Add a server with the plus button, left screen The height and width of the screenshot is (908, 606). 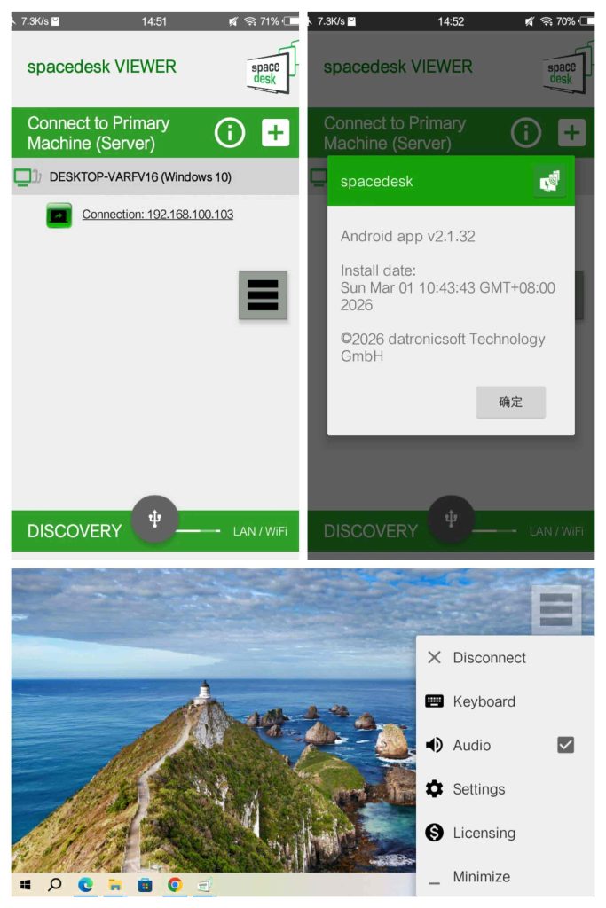[276, 133]
